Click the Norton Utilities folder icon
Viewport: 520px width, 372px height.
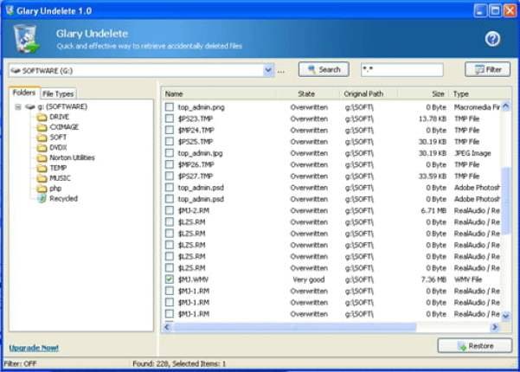[42, 157]
